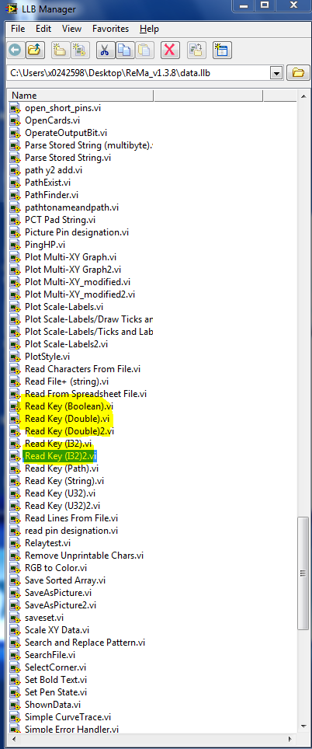Click the vertical scrollbar thumb

tap(303, 573)
